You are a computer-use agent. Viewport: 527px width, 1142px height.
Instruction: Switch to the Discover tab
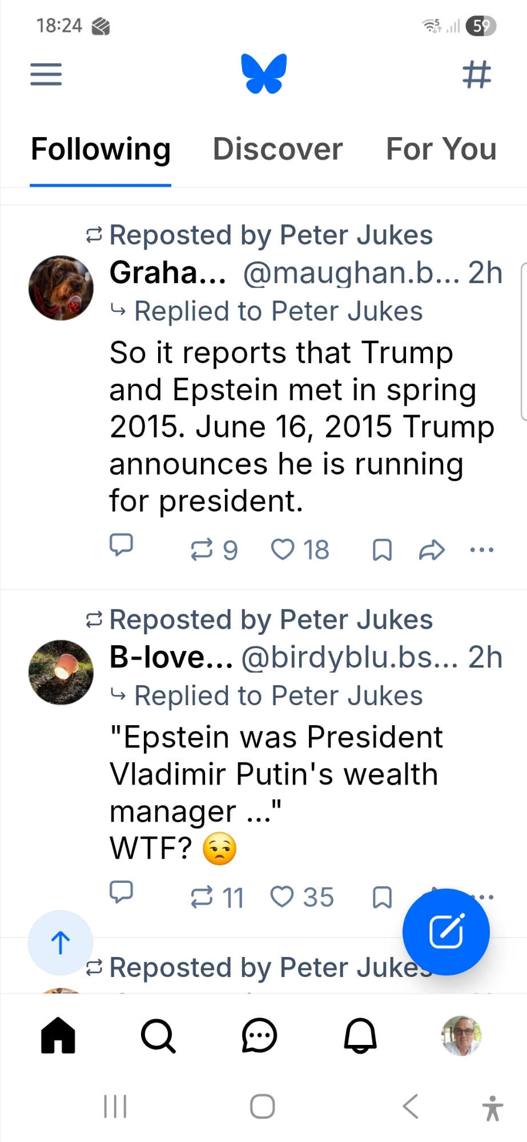277,149
